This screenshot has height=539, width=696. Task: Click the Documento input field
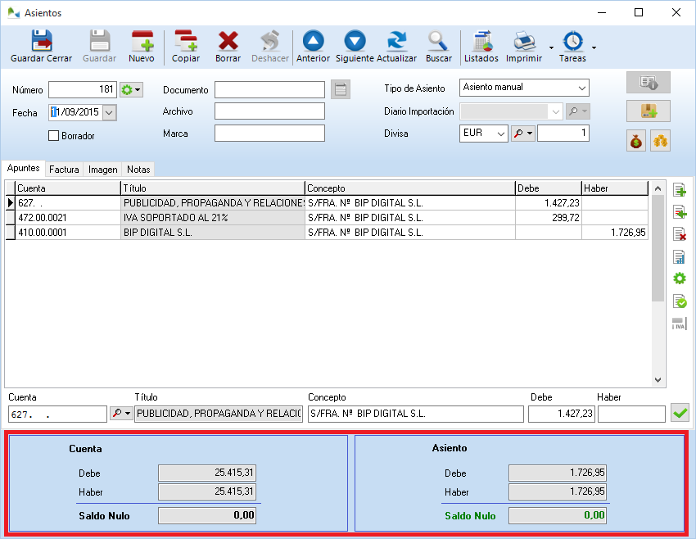click(269, 90)
